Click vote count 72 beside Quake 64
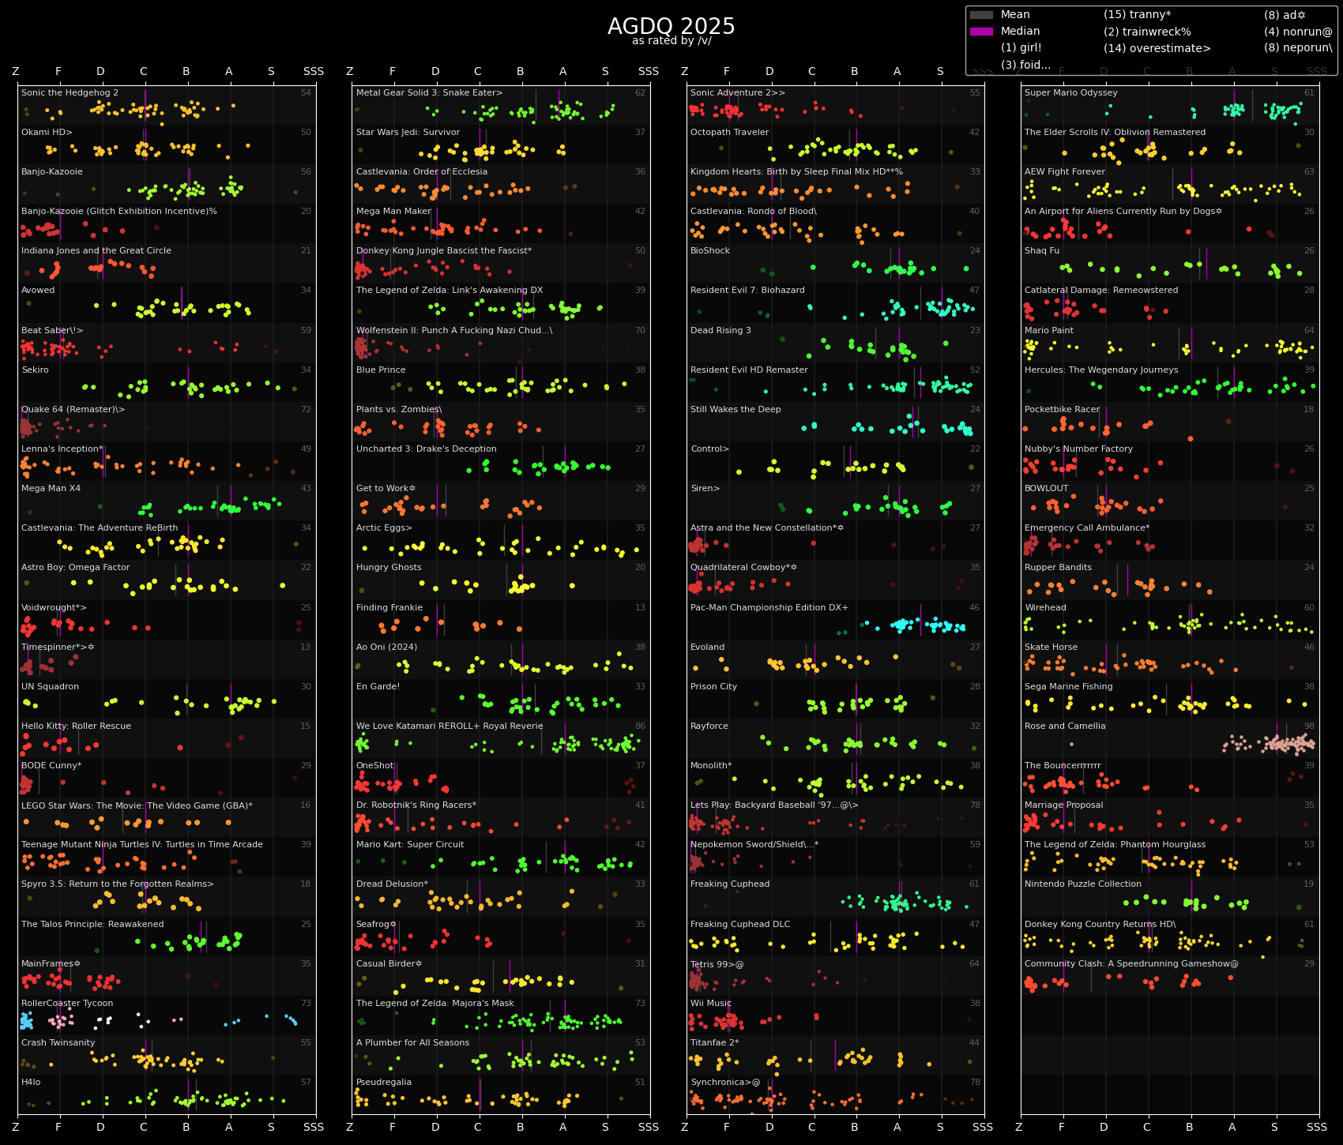The image size is (1343, 1145). pyautogui.click(x=306, y=410)
